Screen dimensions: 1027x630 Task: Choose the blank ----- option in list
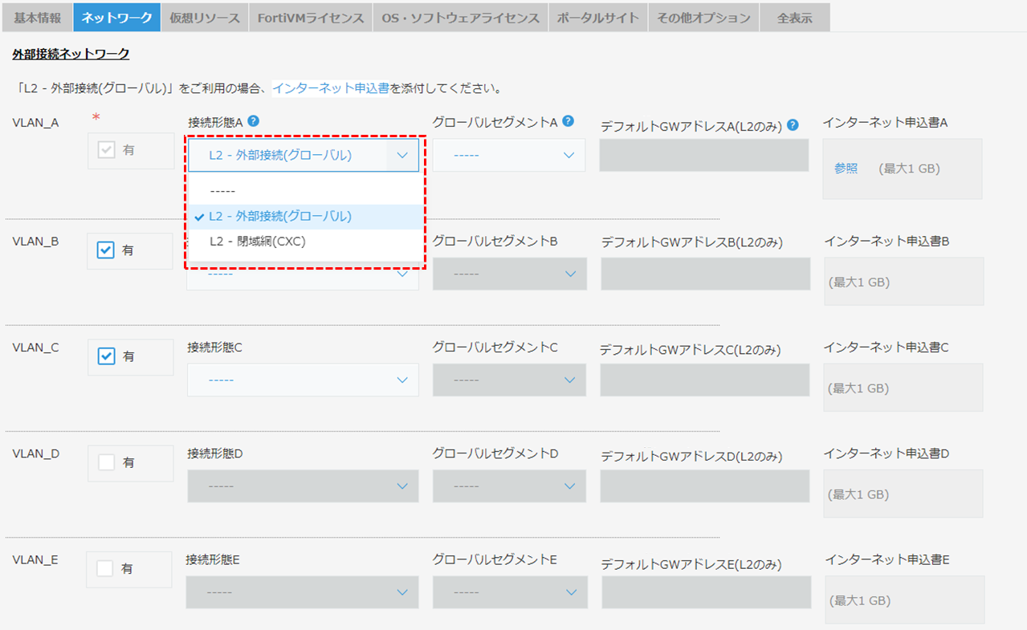click(x=304, y=193)
